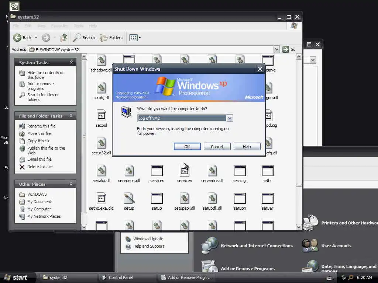Click Delete this file task

(40, 167)
